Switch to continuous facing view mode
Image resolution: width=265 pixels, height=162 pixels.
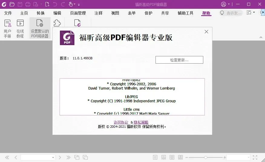coord(180,157)
